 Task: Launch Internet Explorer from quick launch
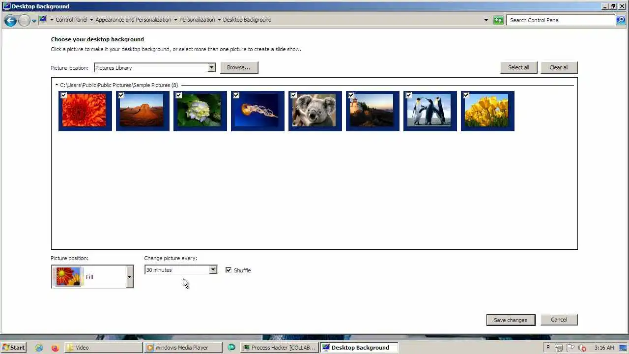39,348
